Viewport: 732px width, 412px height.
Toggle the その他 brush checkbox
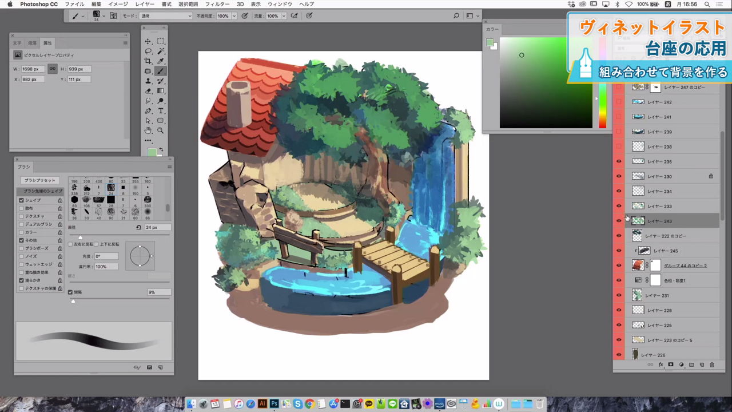point(21,240)
